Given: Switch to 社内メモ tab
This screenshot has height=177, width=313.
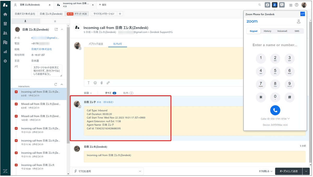Looking at the screenshot, I should (118, 44).
